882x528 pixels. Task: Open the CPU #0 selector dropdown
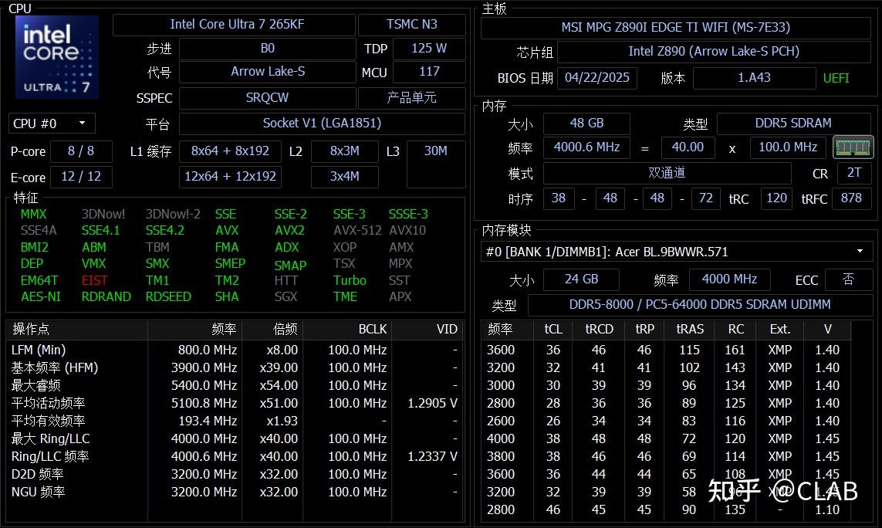pos(51,123)
